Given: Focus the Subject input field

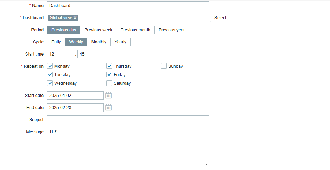Looking at the screenshot, I should pos(128,120).
